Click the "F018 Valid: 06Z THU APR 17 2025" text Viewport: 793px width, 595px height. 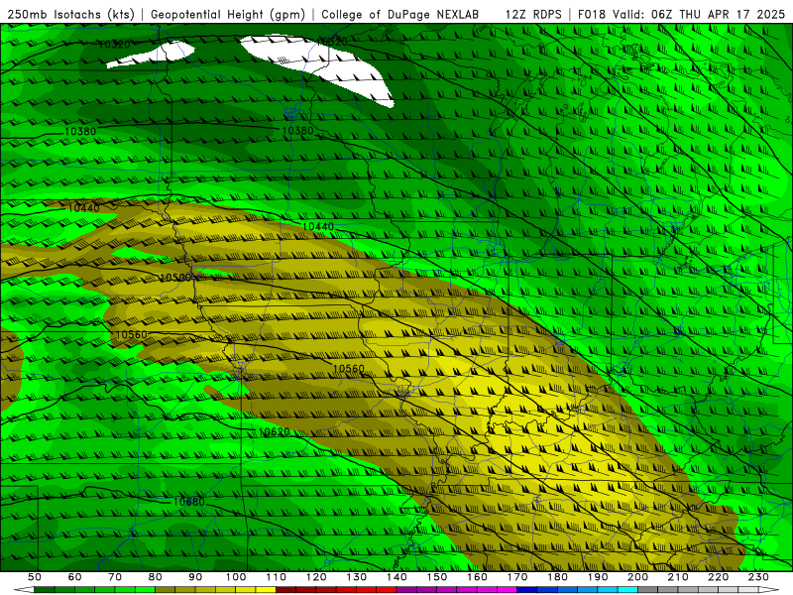pyautogui.click(x=681, y=14)
